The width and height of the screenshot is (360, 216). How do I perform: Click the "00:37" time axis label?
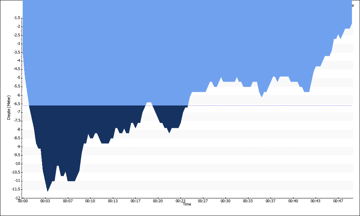270,201
